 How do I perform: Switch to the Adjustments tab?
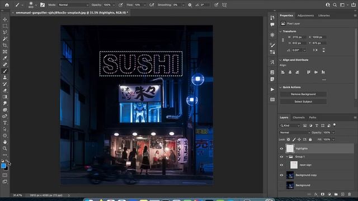[305, 16]
